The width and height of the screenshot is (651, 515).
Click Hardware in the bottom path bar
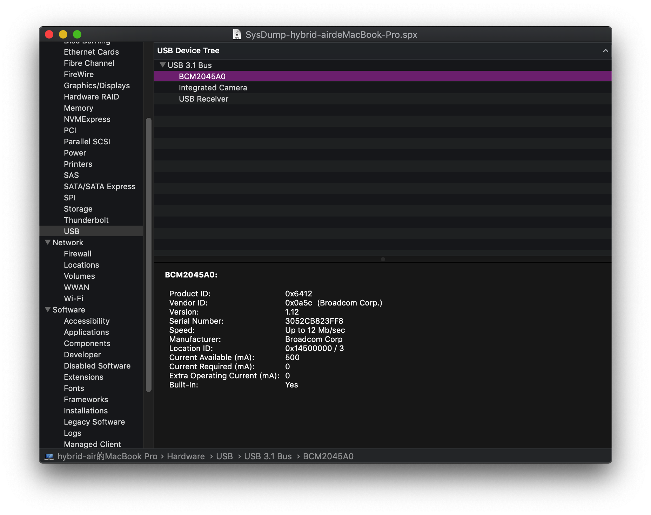tap(186, 456)
